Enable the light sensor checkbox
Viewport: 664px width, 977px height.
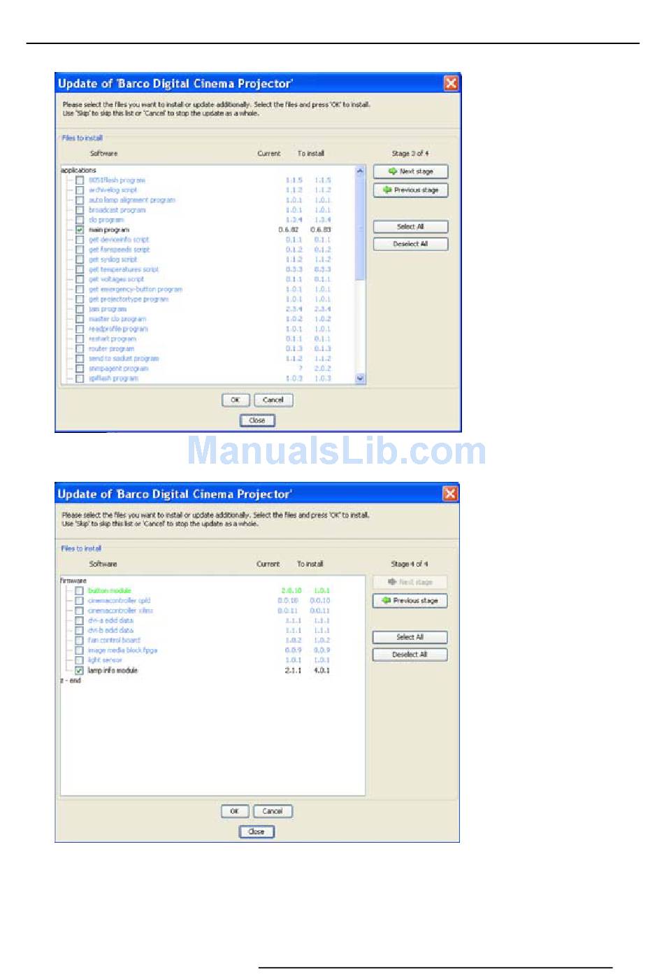click(x=79, y=660)
